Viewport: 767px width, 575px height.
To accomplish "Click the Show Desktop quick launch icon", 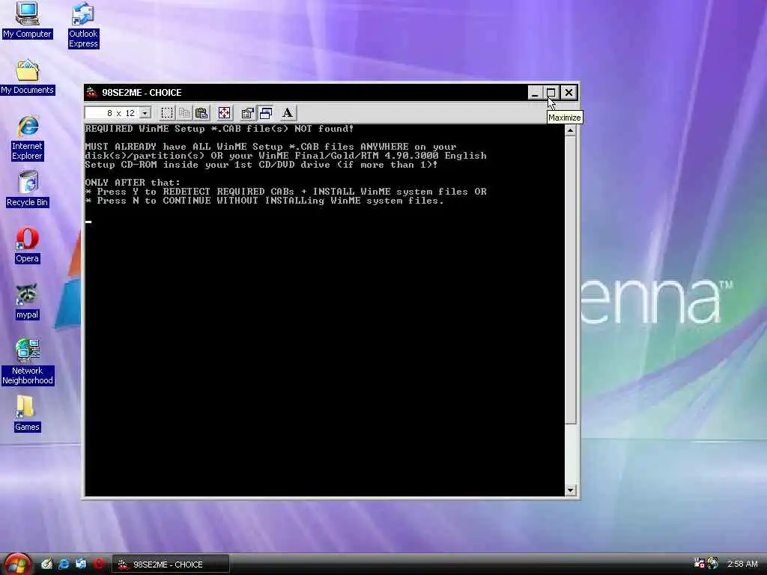I will (46, 564).
